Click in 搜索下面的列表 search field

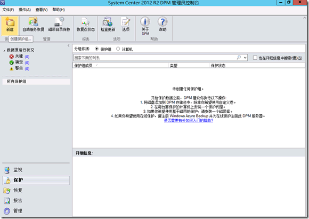pos(154,58)
